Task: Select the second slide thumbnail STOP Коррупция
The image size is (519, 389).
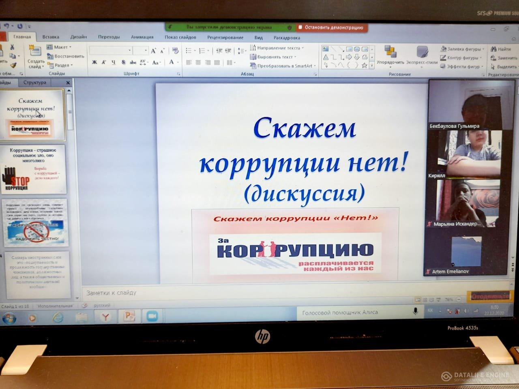Action: point(34,169)
